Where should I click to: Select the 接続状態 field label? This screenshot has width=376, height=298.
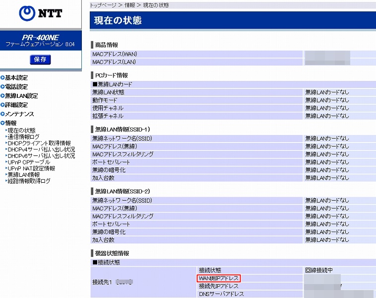[x=210, y=270]
